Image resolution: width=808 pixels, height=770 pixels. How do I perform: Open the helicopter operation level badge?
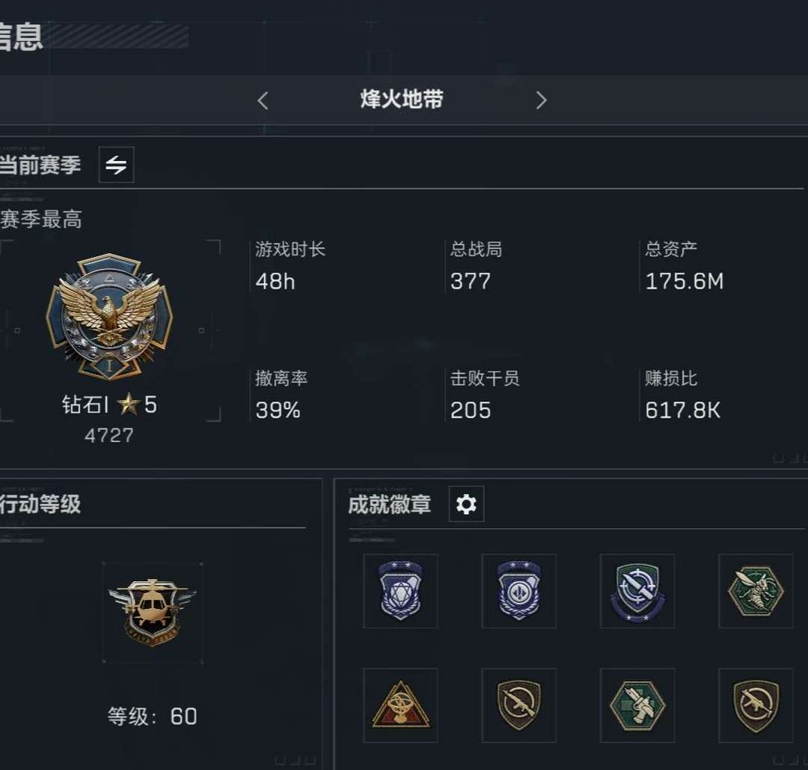[152, 613]
